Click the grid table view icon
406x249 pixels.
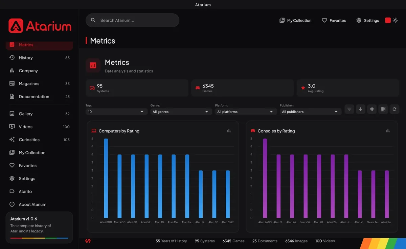[383, 109]
